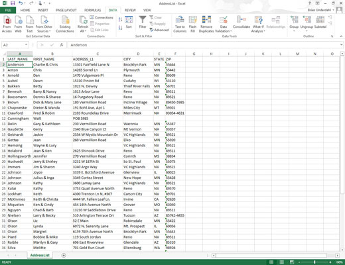The height and width of the screenshot is (265, 345).
Task: Click Group outline button
Action: [x=294, y=23]
